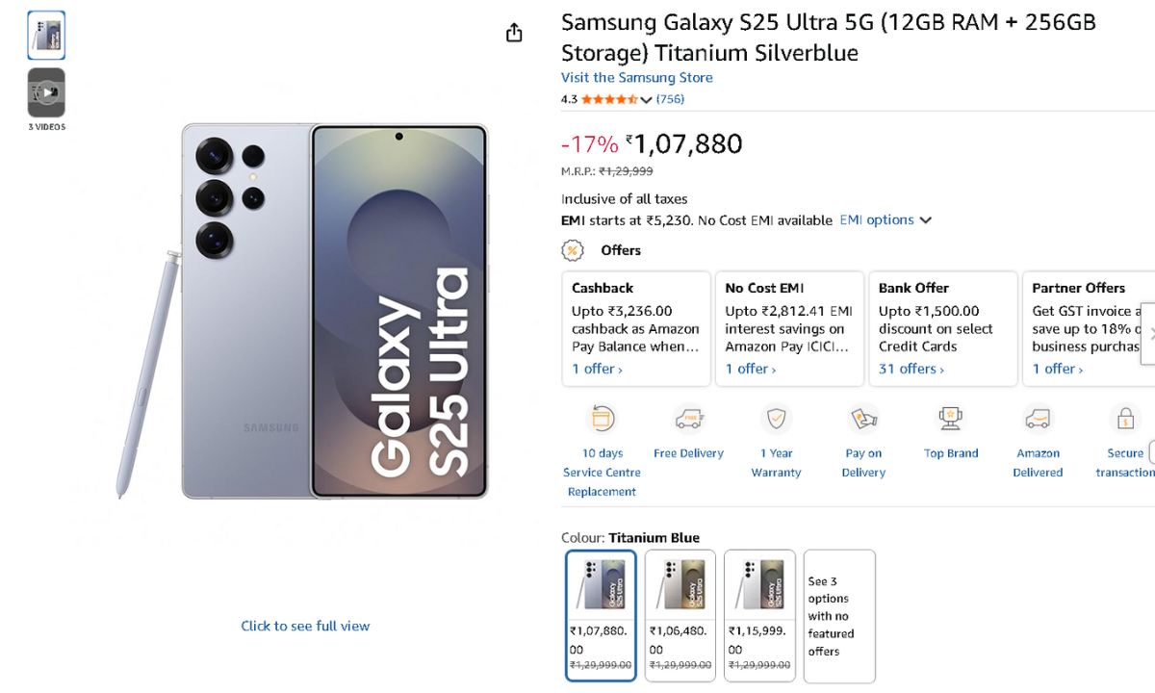Image resolution: width=1155 pixels, height=693 pixels.
Task: Click the Amazon Delivered van icon
Action: pos(1038,419)
